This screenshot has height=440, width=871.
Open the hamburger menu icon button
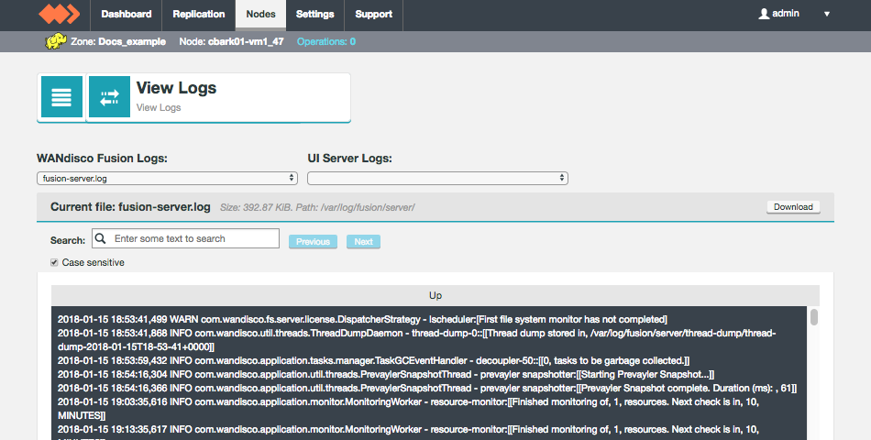61,96
